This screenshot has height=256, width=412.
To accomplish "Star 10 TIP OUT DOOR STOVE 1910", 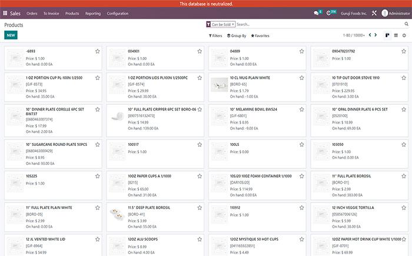I will 404,78.
